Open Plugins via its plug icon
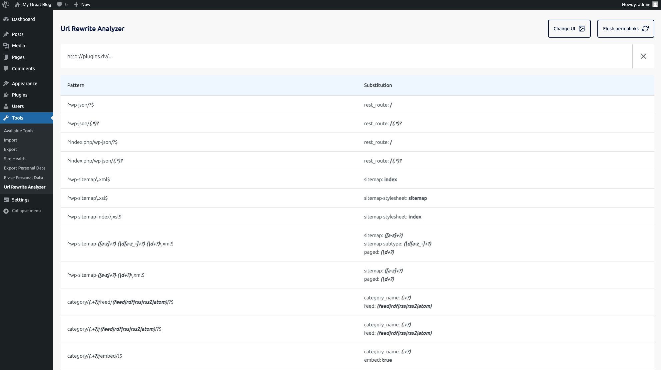661x370 pixels. [x=6, y=95]
